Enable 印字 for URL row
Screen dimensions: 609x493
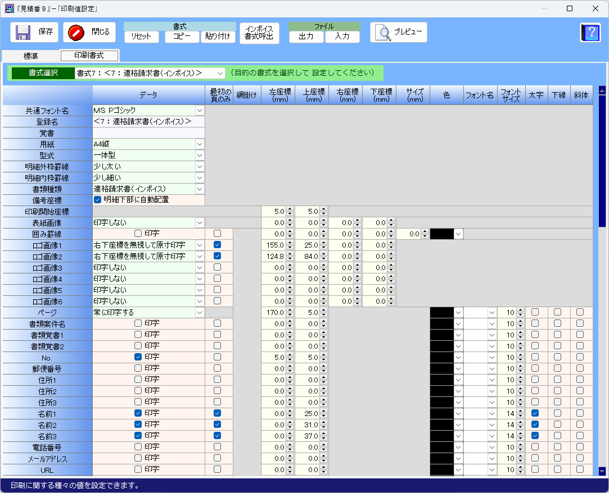click(x=138, y=469)
